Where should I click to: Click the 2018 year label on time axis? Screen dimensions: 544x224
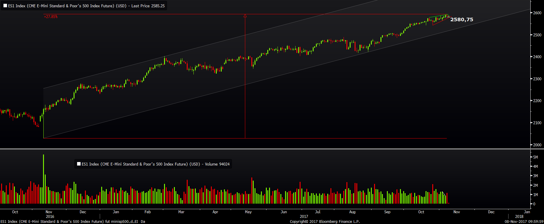519,216
